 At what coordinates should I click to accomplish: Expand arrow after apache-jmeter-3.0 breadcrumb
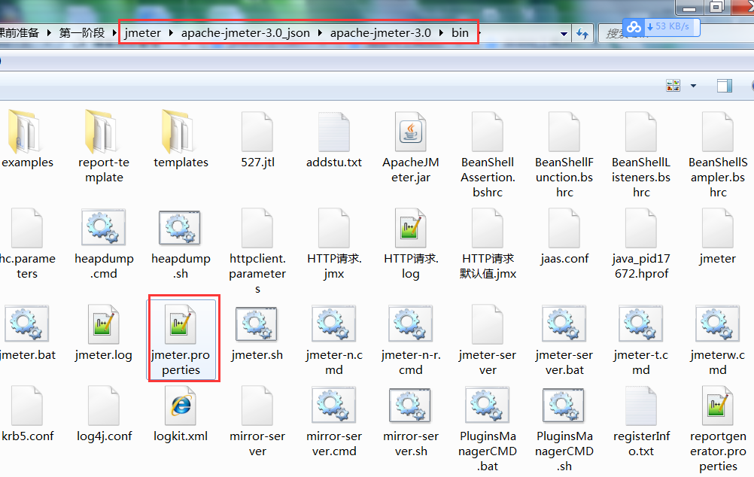(x=442, y=32)
